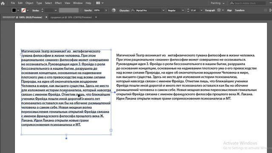This screenshot has height=153, width=272.
Task: Open the Help menu
Action: tap(88, 3)
